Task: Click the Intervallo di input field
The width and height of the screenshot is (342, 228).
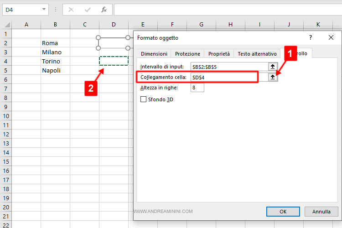Action: 229,67
